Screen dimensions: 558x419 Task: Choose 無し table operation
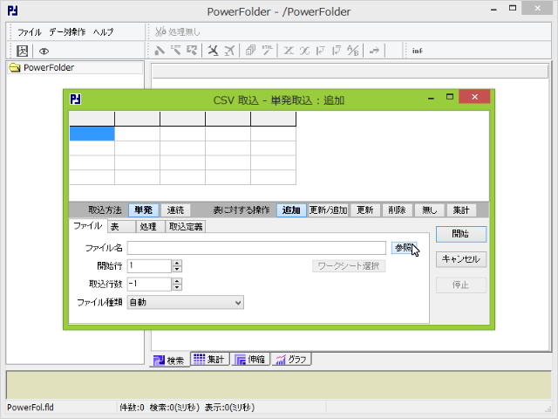[429, 209]
